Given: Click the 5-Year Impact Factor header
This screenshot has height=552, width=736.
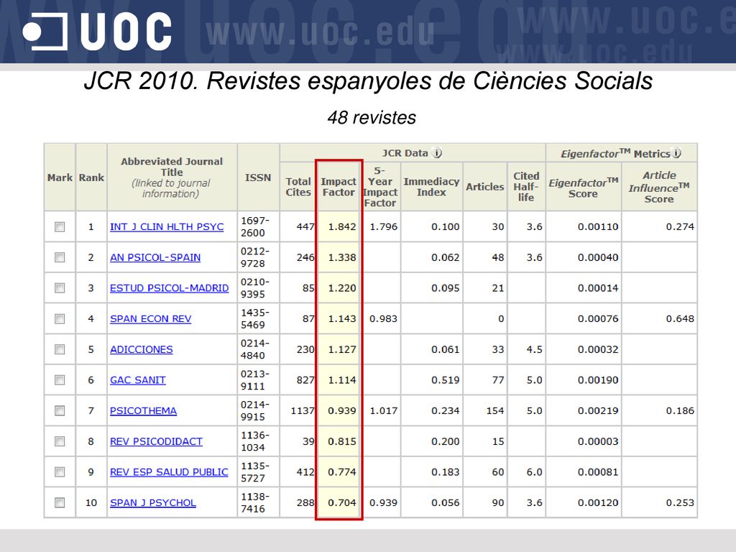Looking at the screenshot, I should click(x=380, y=187).
